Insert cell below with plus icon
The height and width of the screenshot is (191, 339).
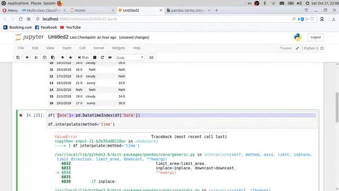coord(27,57)
